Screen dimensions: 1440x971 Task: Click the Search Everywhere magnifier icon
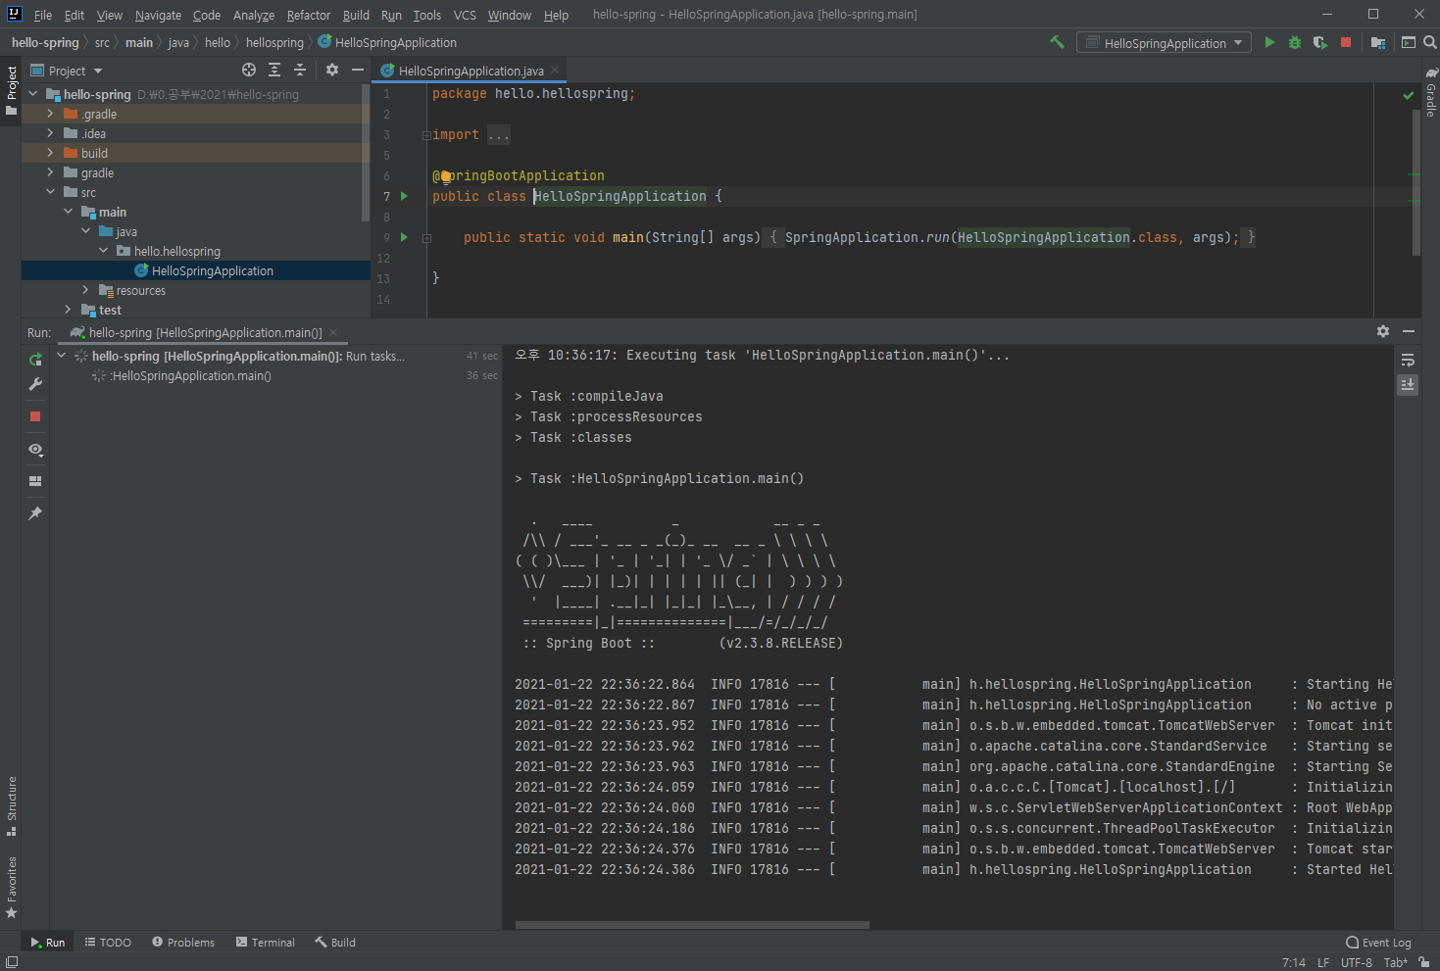point(1430,42)
